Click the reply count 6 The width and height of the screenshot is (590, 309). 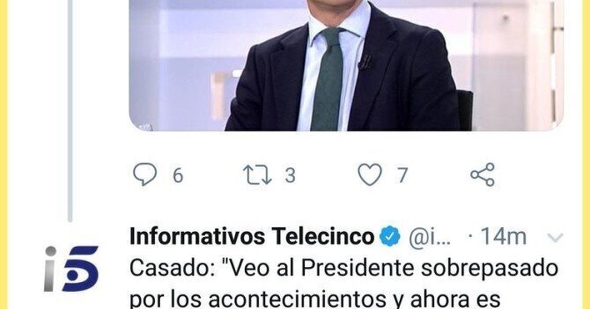[x=177, y=176]
